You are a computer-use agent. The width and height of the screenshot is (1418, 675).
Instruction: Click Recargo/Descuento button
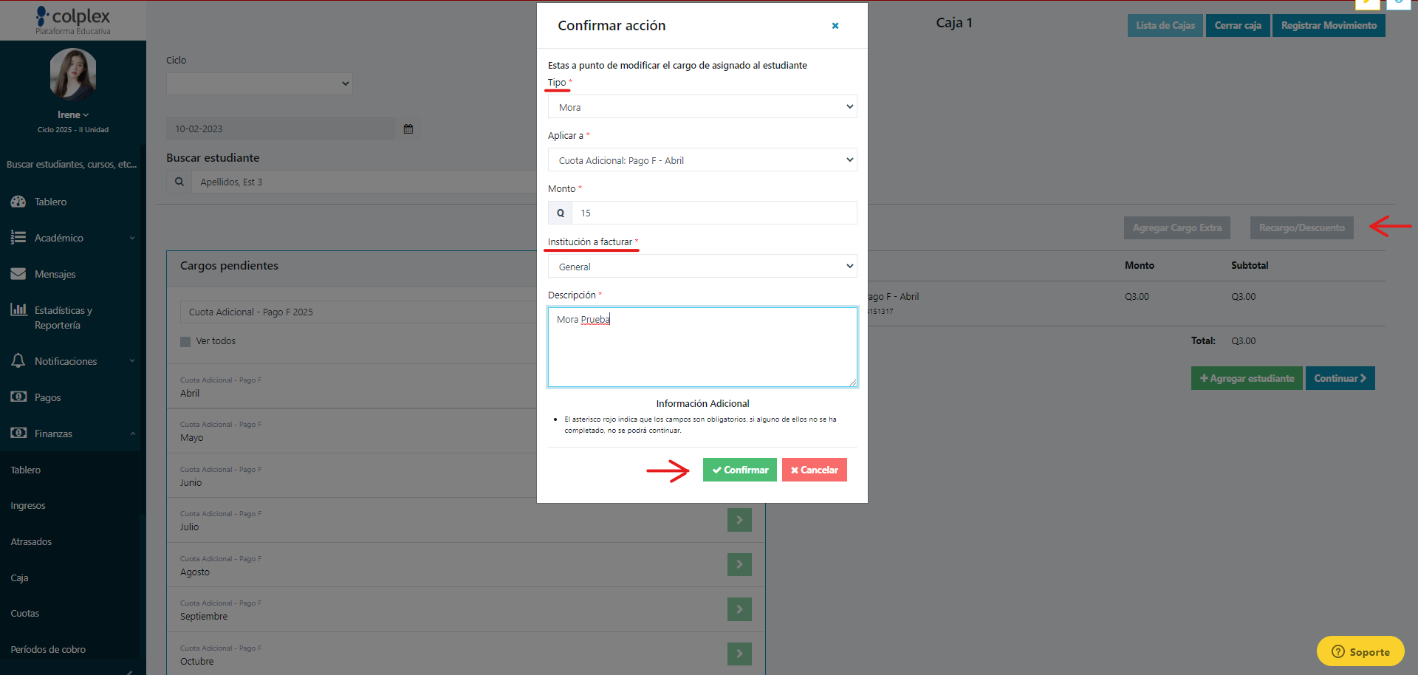click(1301, 227)
